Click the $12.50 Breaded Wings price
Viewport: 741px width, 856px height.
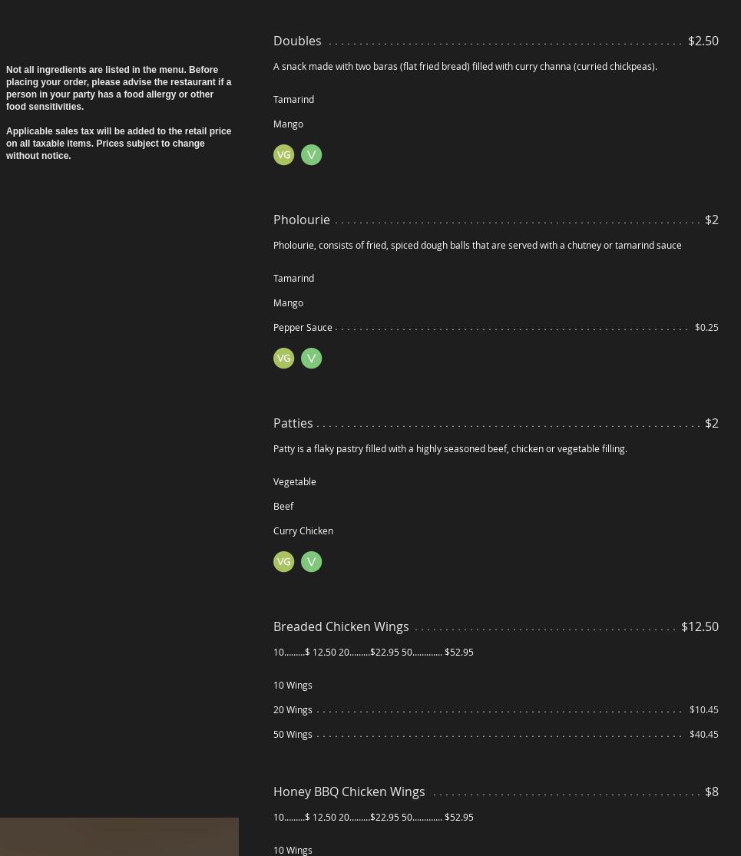coord(699,626)
